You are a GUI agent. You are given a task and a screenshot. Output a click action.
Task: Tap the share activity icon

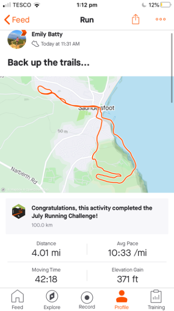(135, 19)
